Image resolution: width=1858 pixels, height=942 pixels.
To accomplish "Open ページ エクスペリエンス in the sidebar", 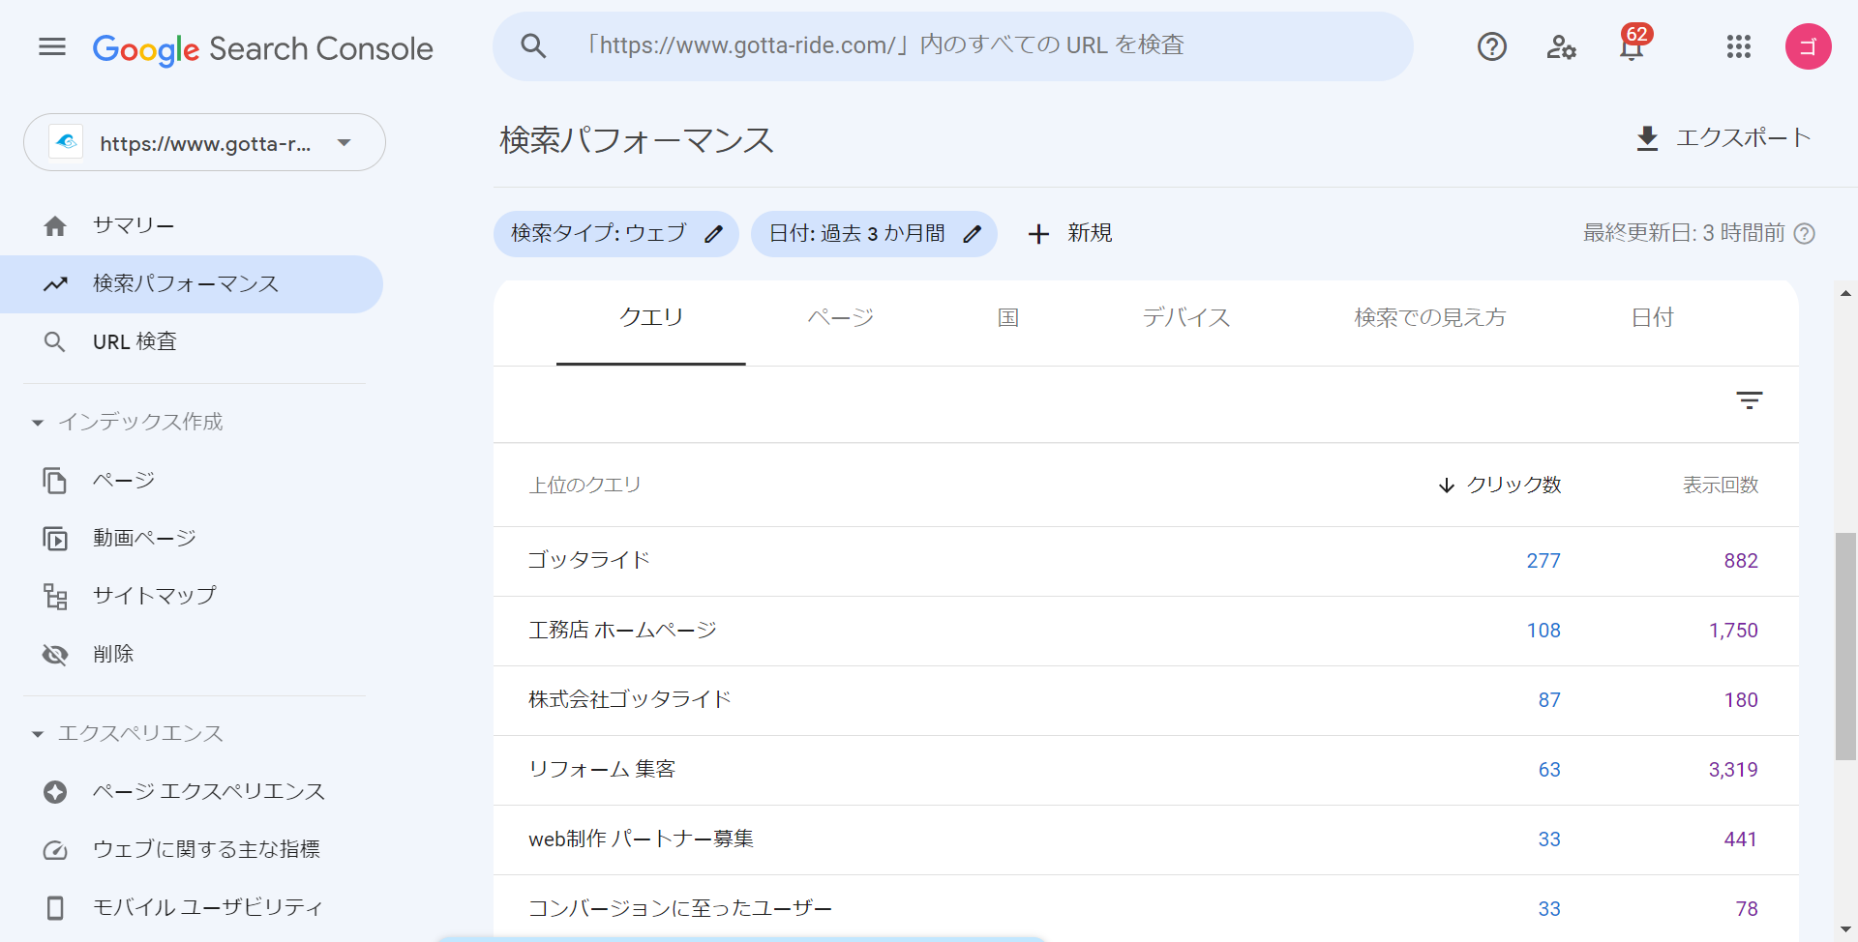I will [x=209, y=791].
